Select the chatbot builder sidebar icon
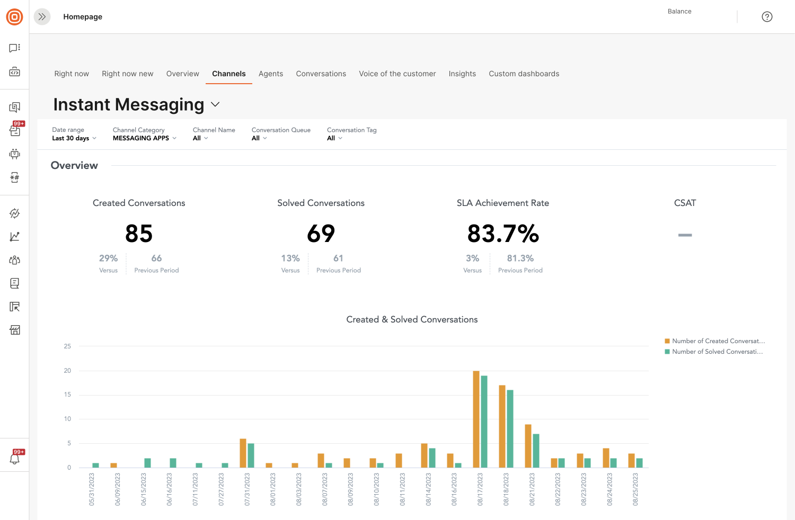 (14, 154)
